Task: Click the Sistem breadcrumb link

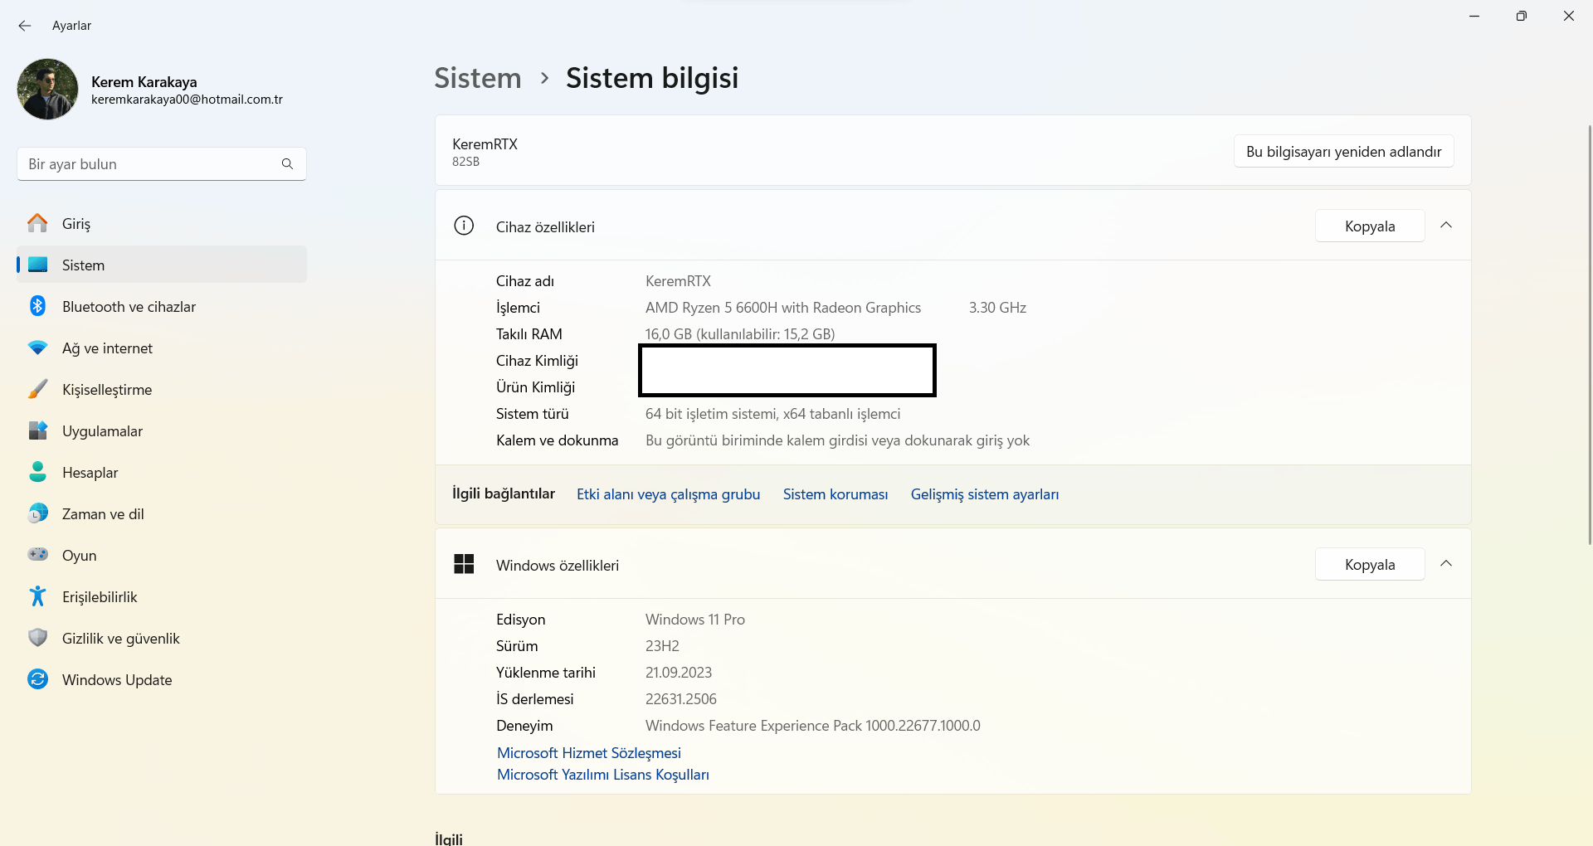Action: tap(478, 78)
